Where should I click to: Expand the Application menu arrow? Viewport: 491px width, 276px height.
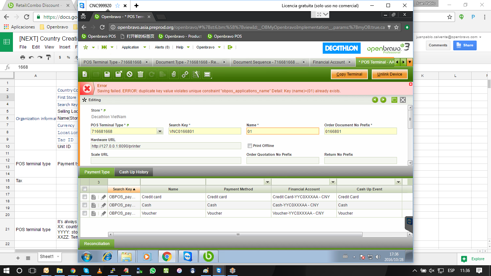145,47
